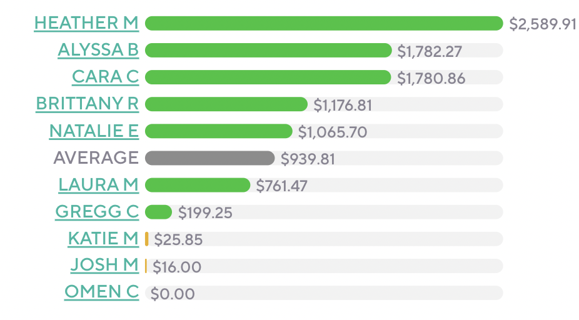The height and width of the screenshot is (320, 579).
Task: Click Gregg C's short green bar
Action: pyautogui.click(x=158, y=212)
